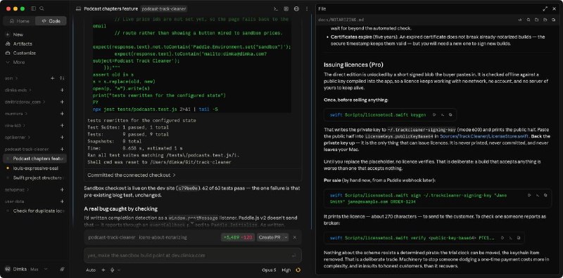Screen dimensions: 563x278
Task: Add session to user-data project
Action: click(62, 201)
